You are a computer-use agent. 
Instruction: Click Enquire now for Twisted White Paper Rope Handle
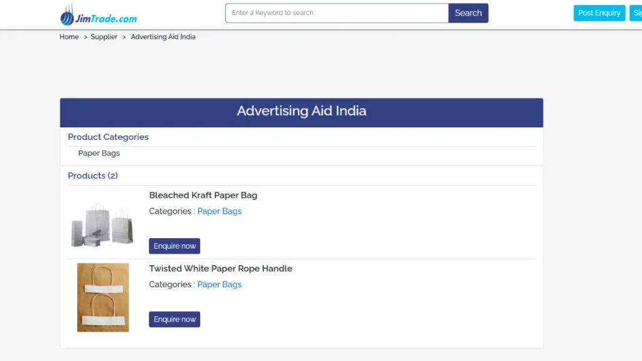pos(174,319)
